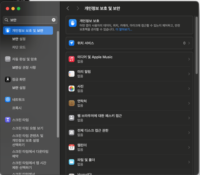Open chevron on 사진 row
Viewport: 200px width, 175px height.
[189, 88]
